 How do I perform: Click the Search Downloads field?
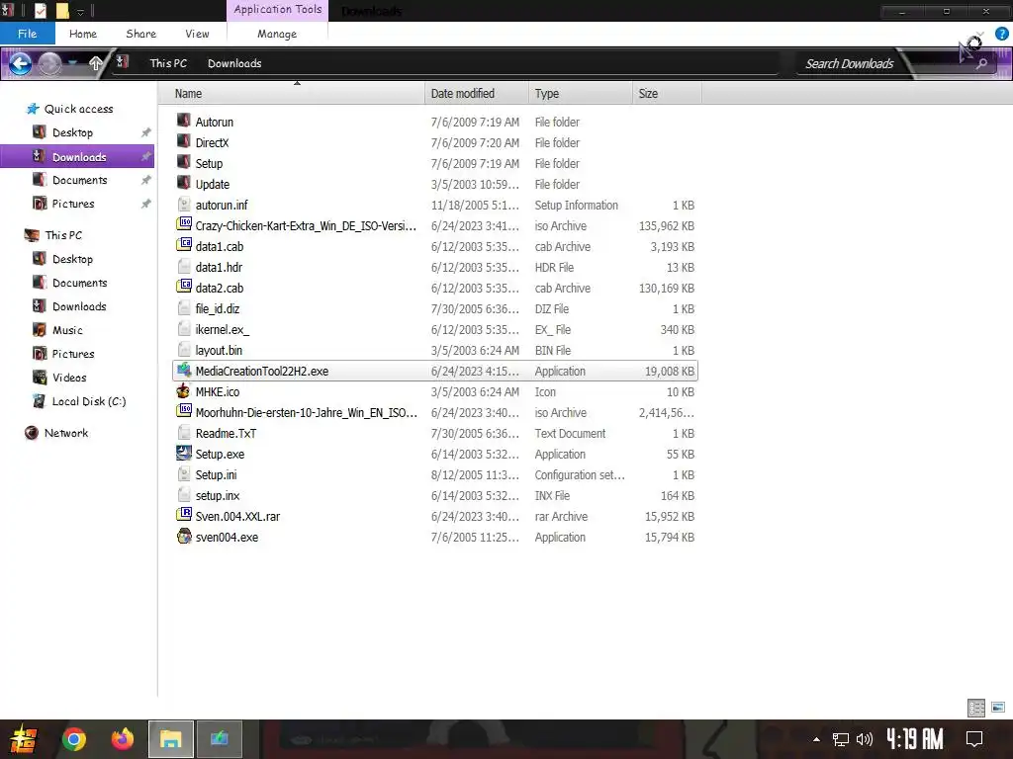click(849, 63)
